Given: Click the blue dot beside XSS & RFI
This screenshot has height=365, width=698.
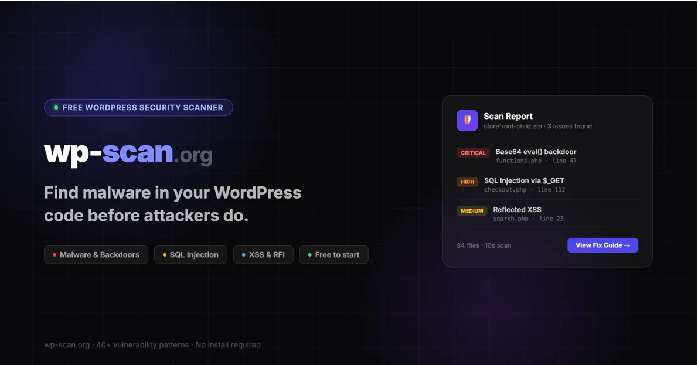Looking at the screenshot, I should 243,255.
